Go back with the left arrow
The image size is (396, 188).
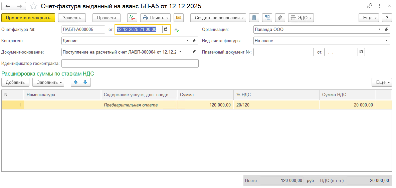pyautogui.click(x=8, y=6)
